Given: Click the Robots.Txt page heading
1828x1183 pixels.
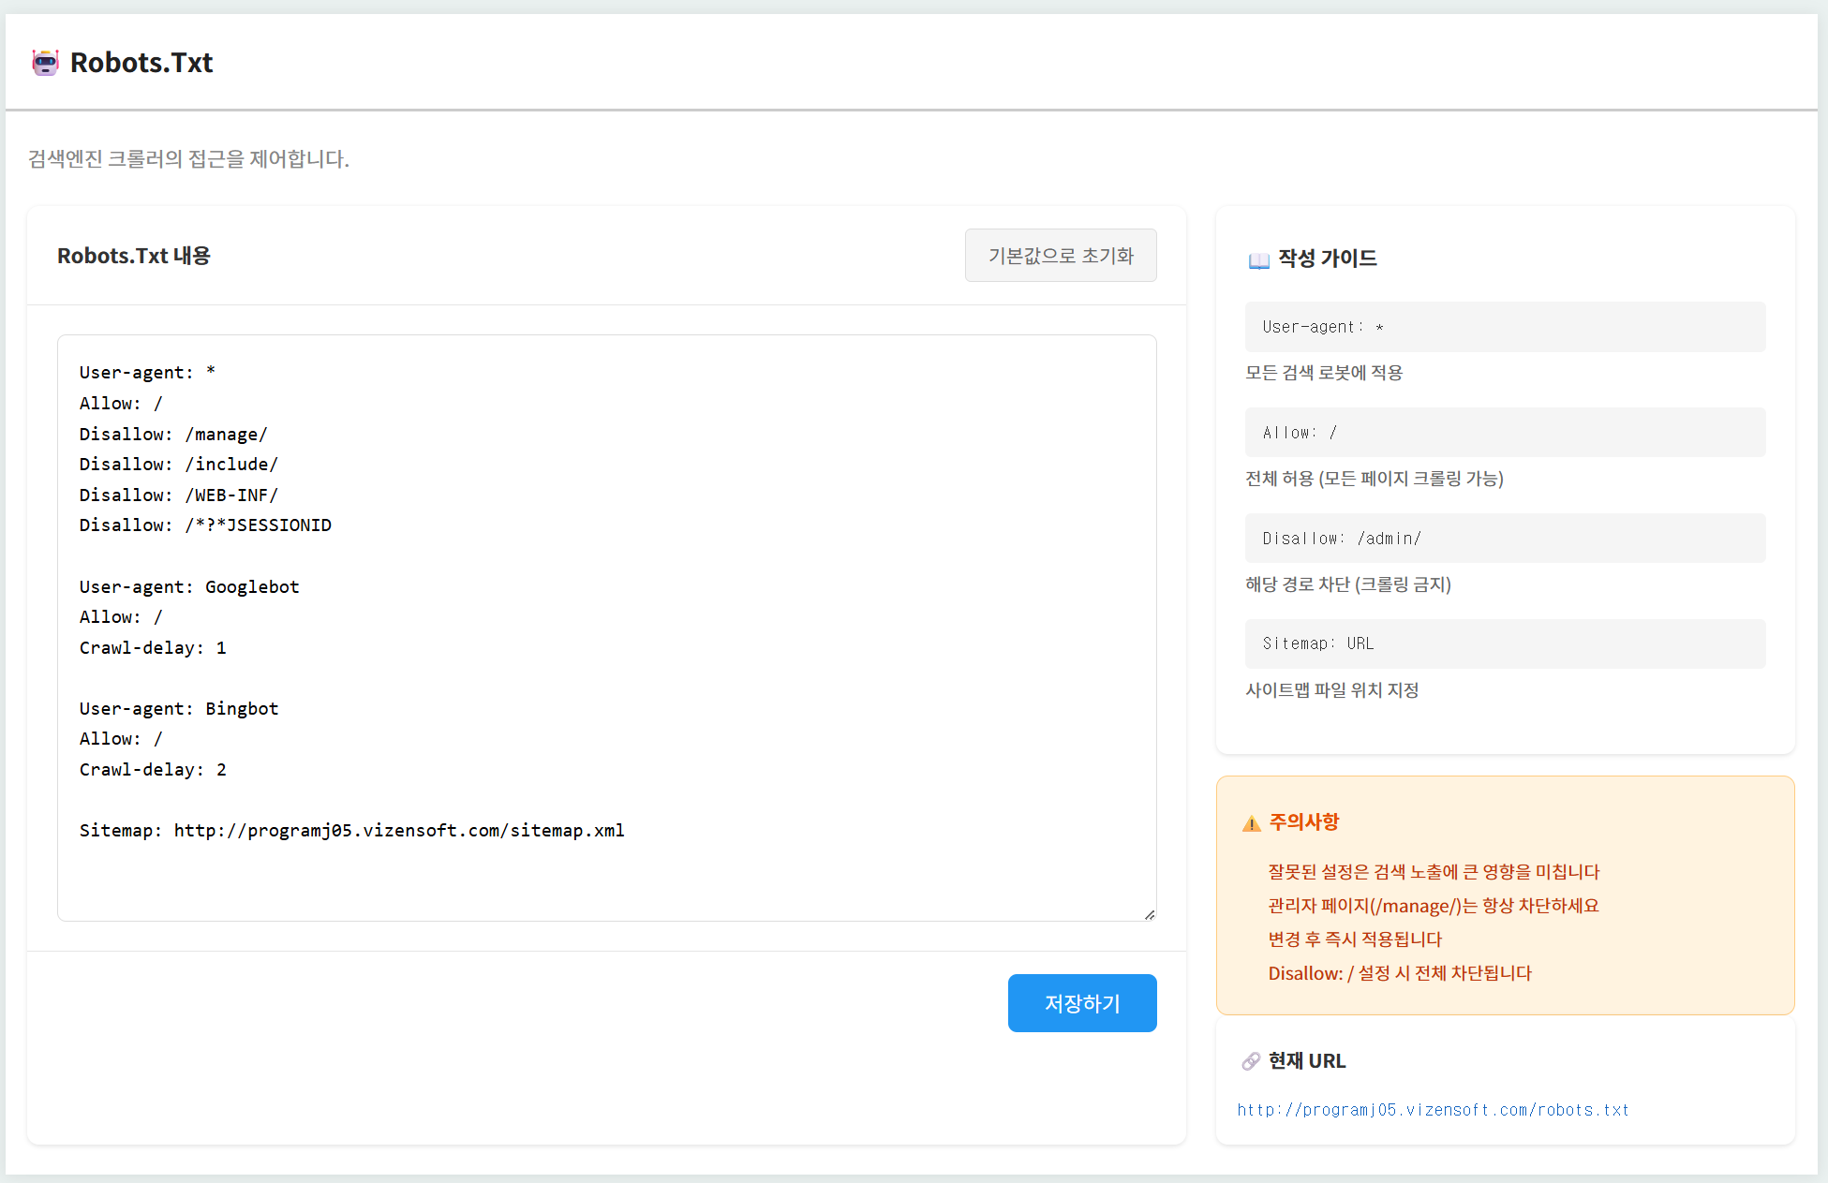Looking at the screenshot, I should [x=141, y=63].
